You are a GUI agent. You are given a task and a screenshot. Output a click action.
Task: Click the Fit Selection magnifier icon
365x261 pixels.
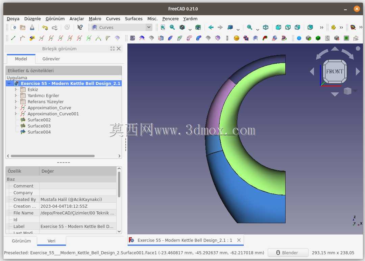[x=172, y=27]
